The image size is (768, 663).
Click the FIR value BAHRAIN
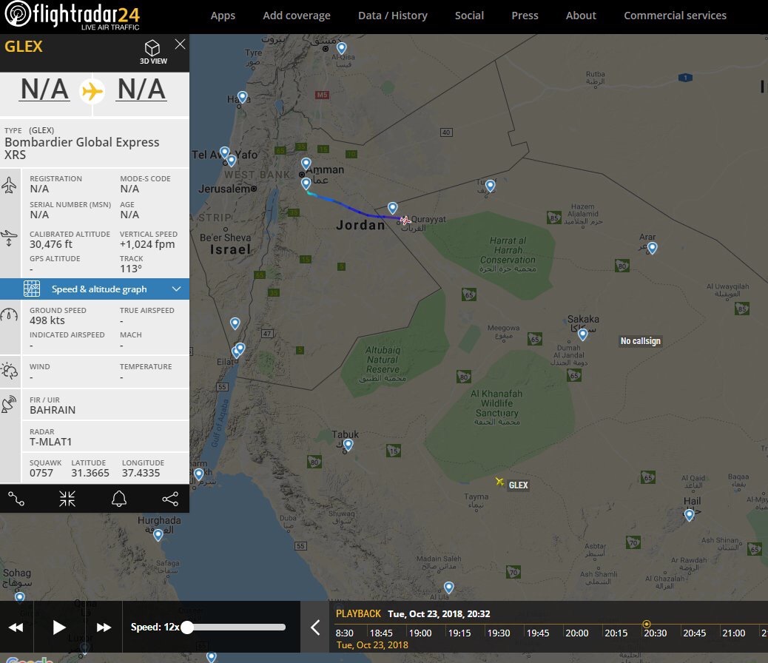click(x=53, y=410)
